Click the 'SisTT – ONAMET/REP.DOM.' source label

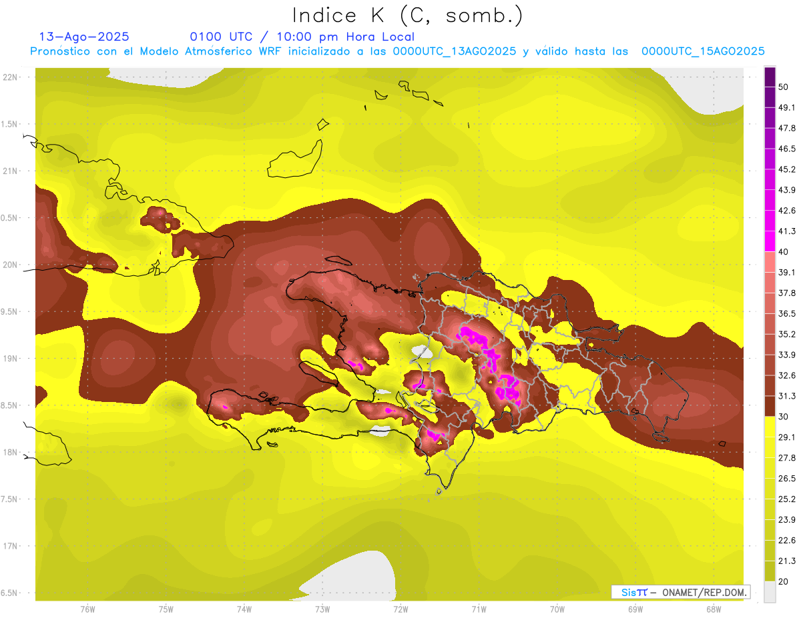tap(680, 592)
